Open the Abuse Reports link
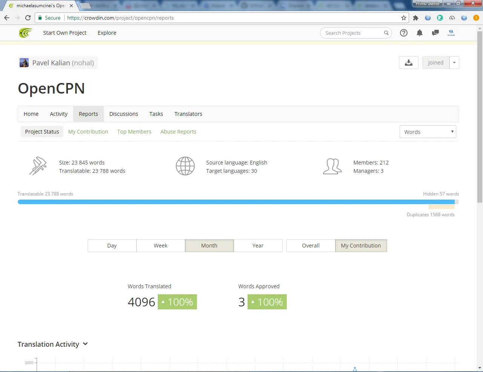 click(178, 132)
